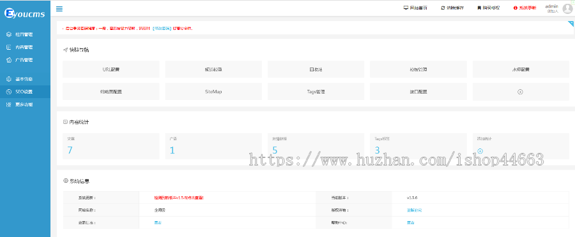Click the blue link in the 版权所有 row
Viewport: 575px width, 237px height.
(x=414, y=210)
